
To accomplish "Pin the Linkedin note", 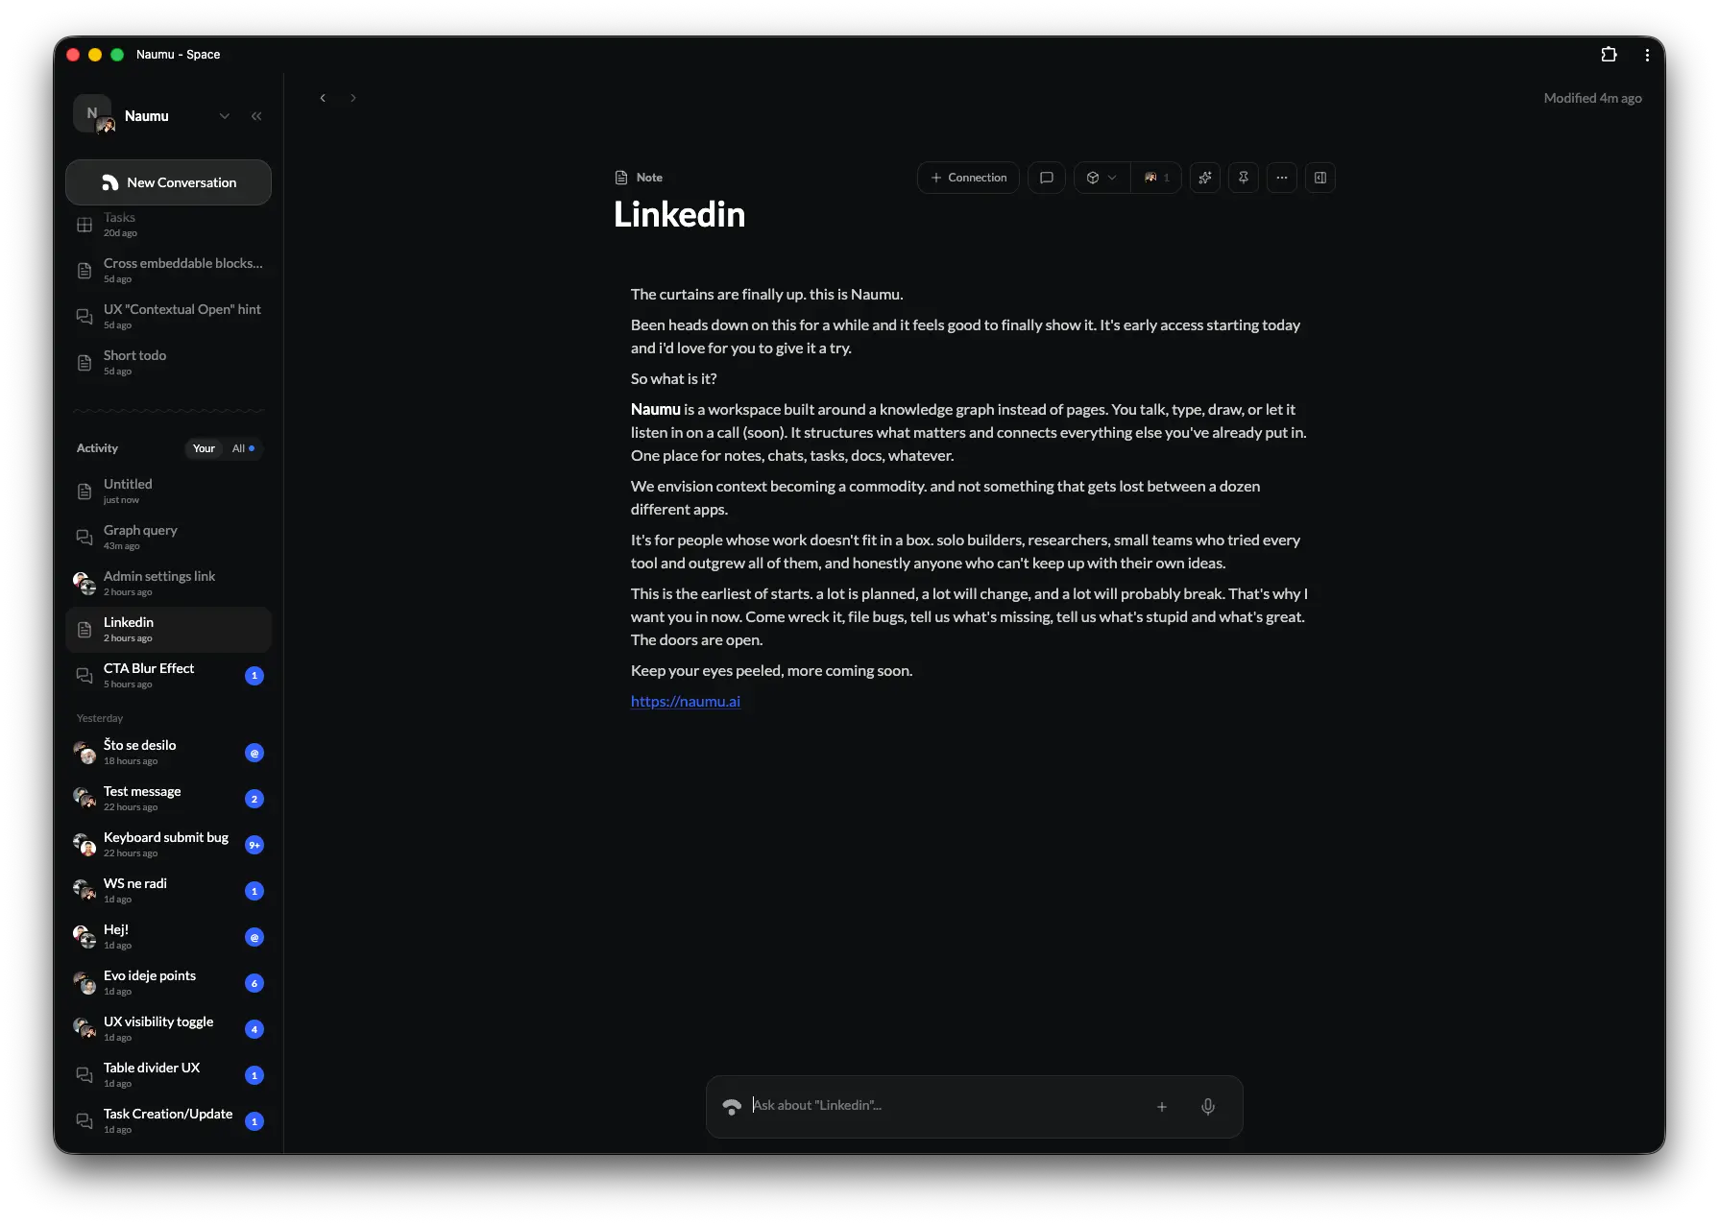I will [x=1244, y=178].
